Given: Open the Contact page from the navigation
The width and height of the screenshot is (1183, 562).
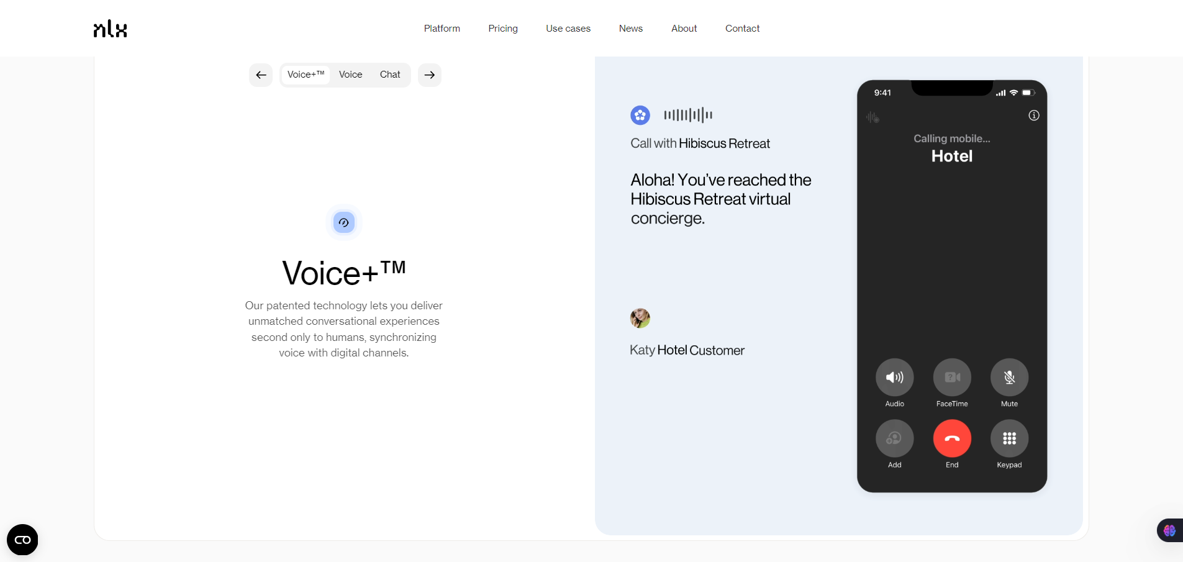Looking at the screenshot, I should (742, 29).
